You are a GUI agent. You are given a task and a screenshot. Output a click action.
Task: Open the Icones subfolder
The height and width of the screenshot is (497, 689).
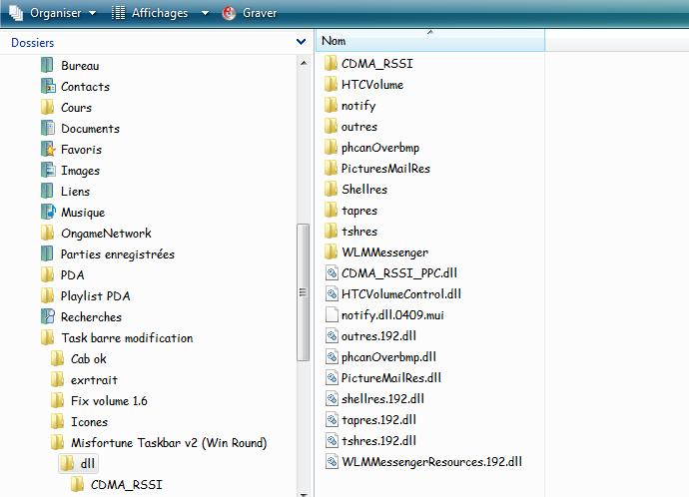pyautogui.click(x=79, y=422)
